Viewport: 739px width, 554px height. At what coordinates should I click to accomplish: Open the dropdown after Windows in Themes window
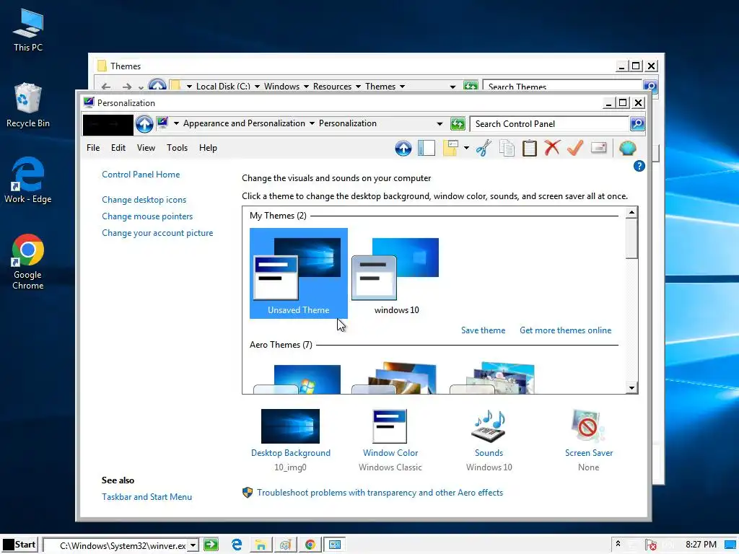(x=306, y=87)
